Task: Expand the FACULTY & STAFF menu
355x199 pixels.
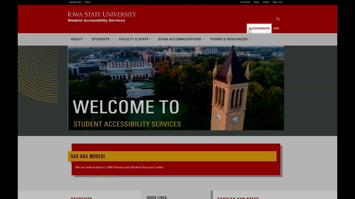Action: click(136, 39)
